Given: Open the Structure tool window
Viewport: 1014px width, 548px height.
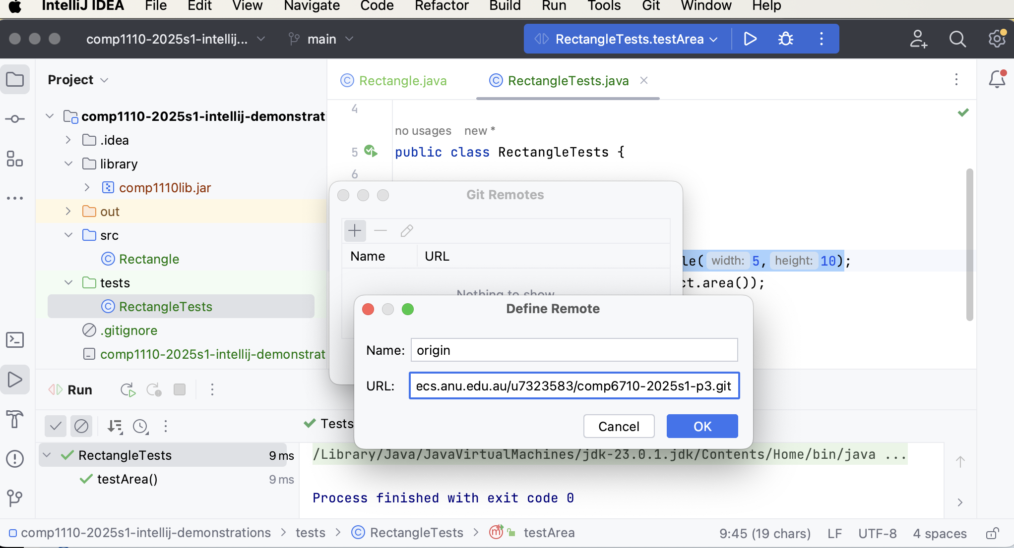Looking at the screenshot, I should pyautogui.click(x=15, y=160).
